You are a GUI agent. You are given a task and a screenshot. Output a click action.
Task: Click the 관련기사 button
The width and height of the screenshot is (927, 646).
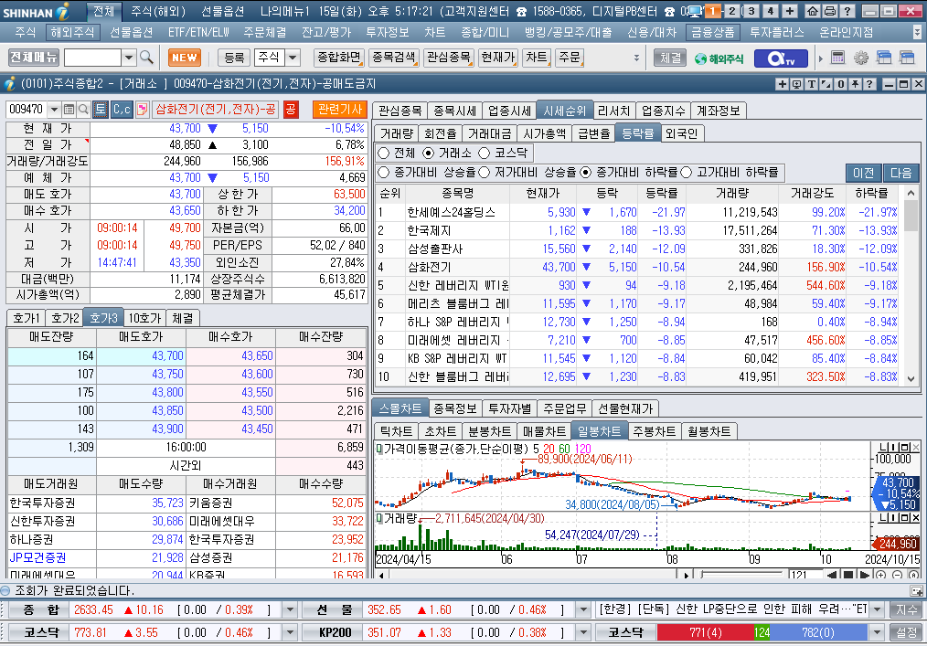click(x=340, y=110)
